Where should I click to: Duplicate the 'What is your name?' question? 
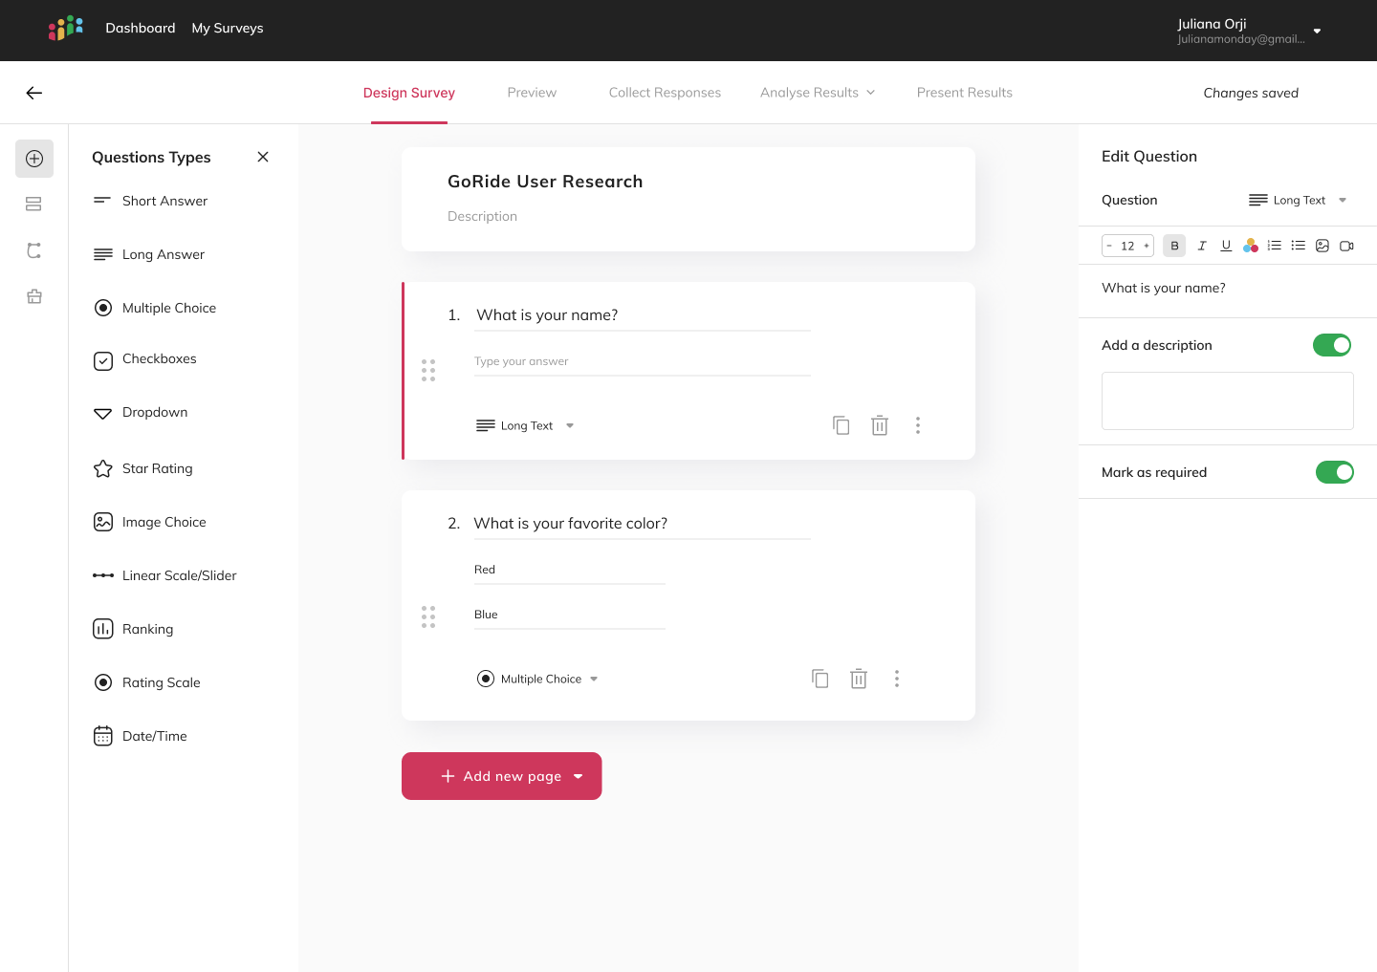tap(841, 425)
